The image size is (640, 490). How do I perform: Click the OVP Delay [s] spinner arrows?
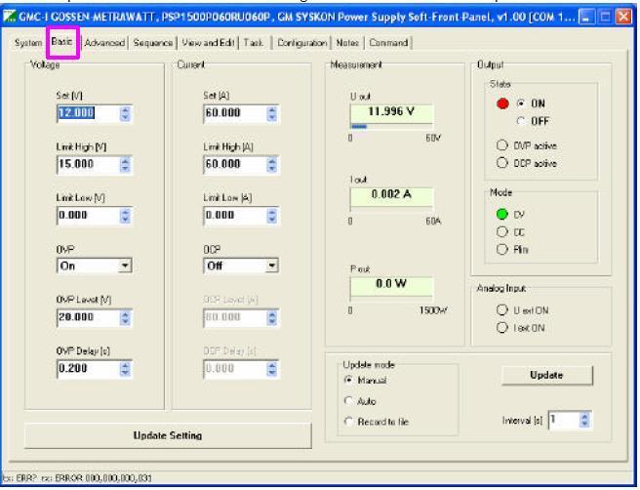pyautogui.click(x=125, y=369)
